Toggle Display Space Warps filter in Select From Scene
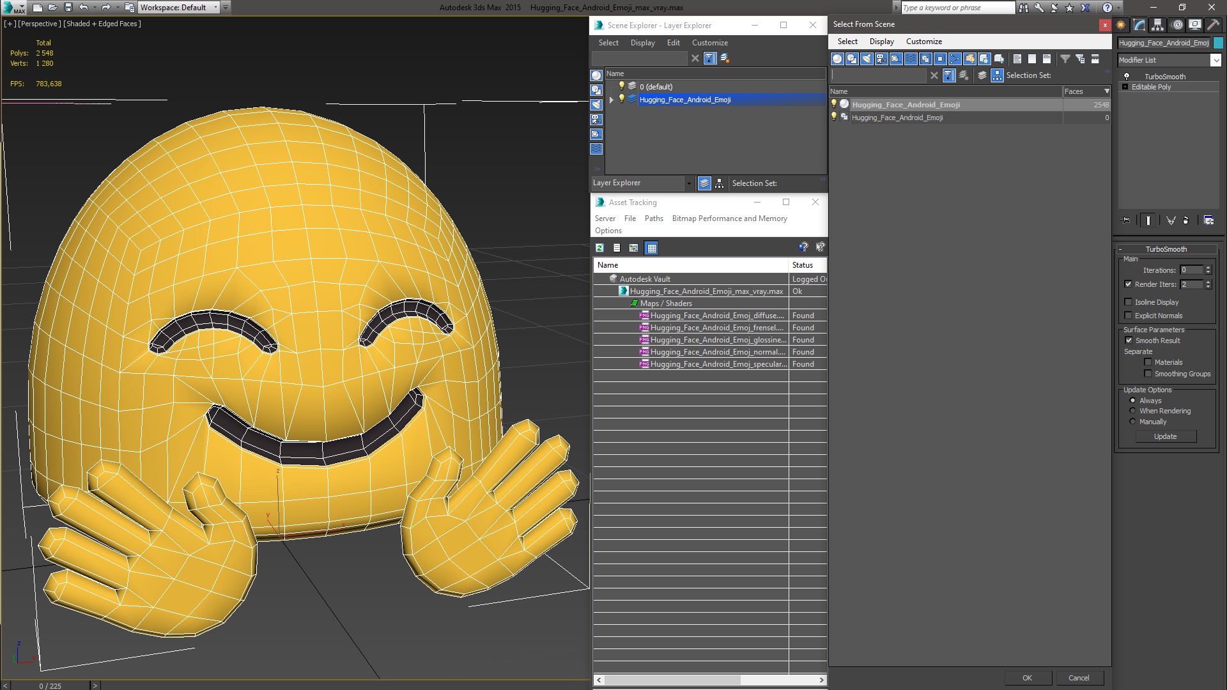 click(911, 59)
